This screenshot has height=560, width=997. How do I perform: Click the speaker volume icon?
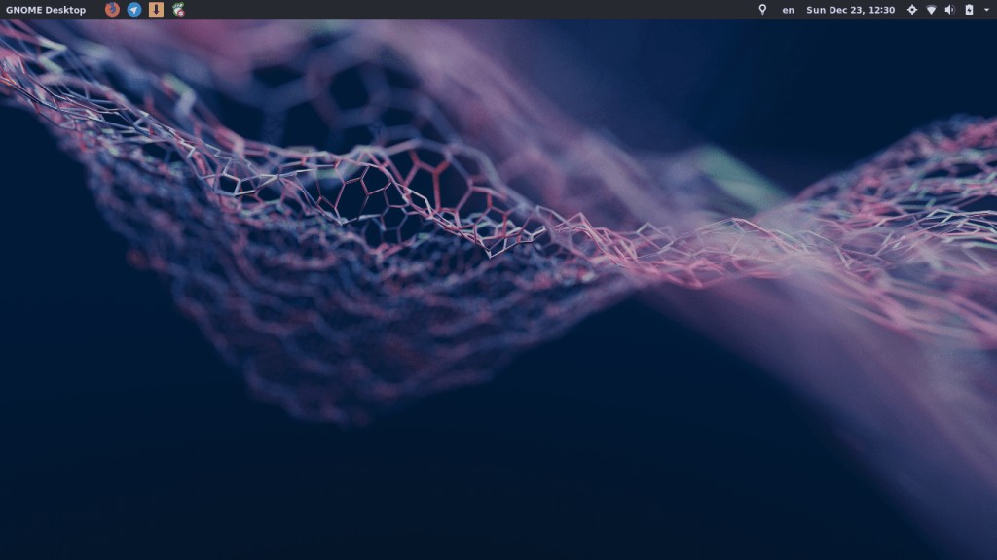tap(949, 10)
